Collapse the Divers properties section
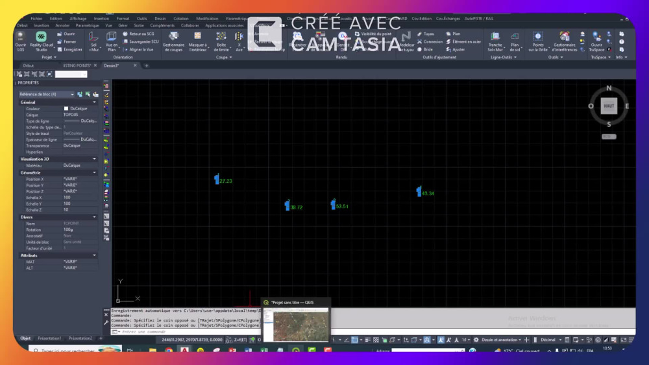649x365 pixels. click(x=94, y=217)
